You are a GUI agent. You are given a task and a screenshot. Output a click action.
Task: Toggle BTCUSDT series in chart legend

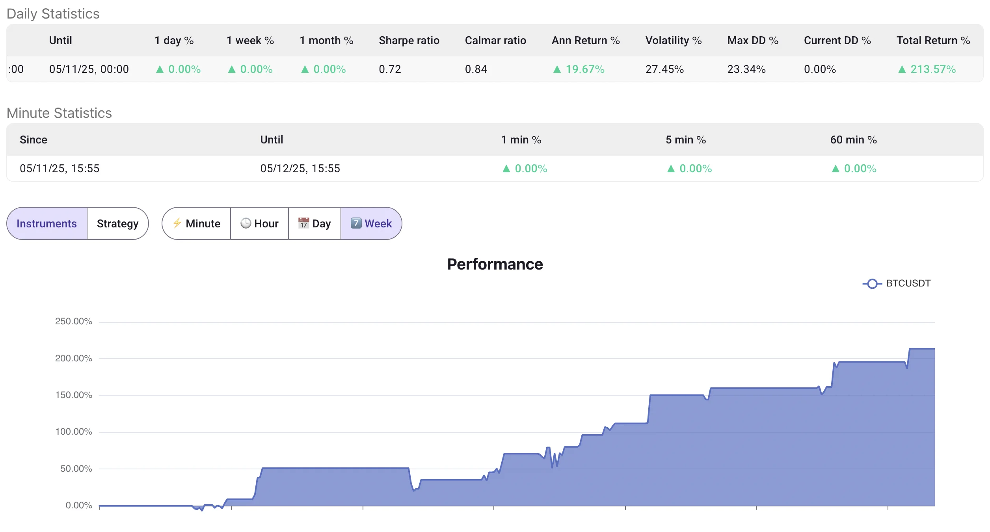click(x=896, y=283)
